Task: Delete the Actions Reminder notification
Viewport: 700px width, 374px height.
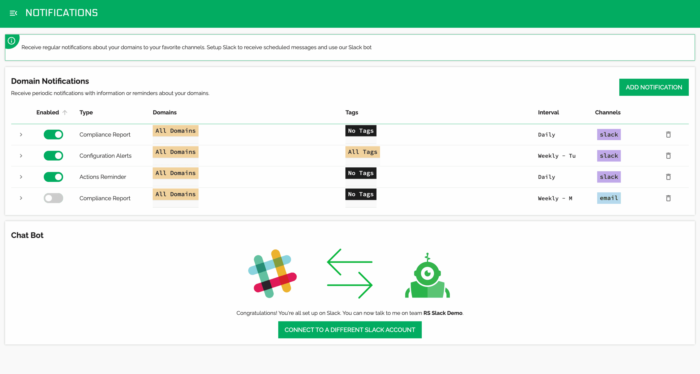Action: coord(668,177)
